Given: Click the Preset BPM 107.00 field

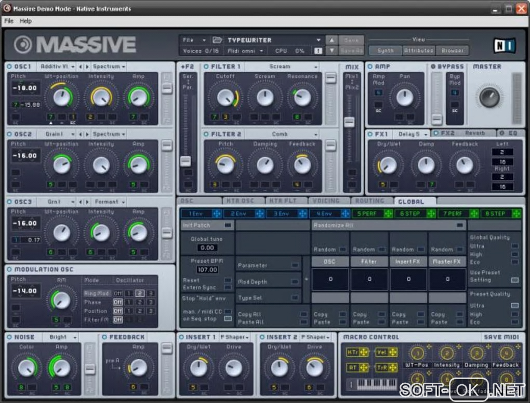Looking at the screenshot, I should (x=207, y=270).
